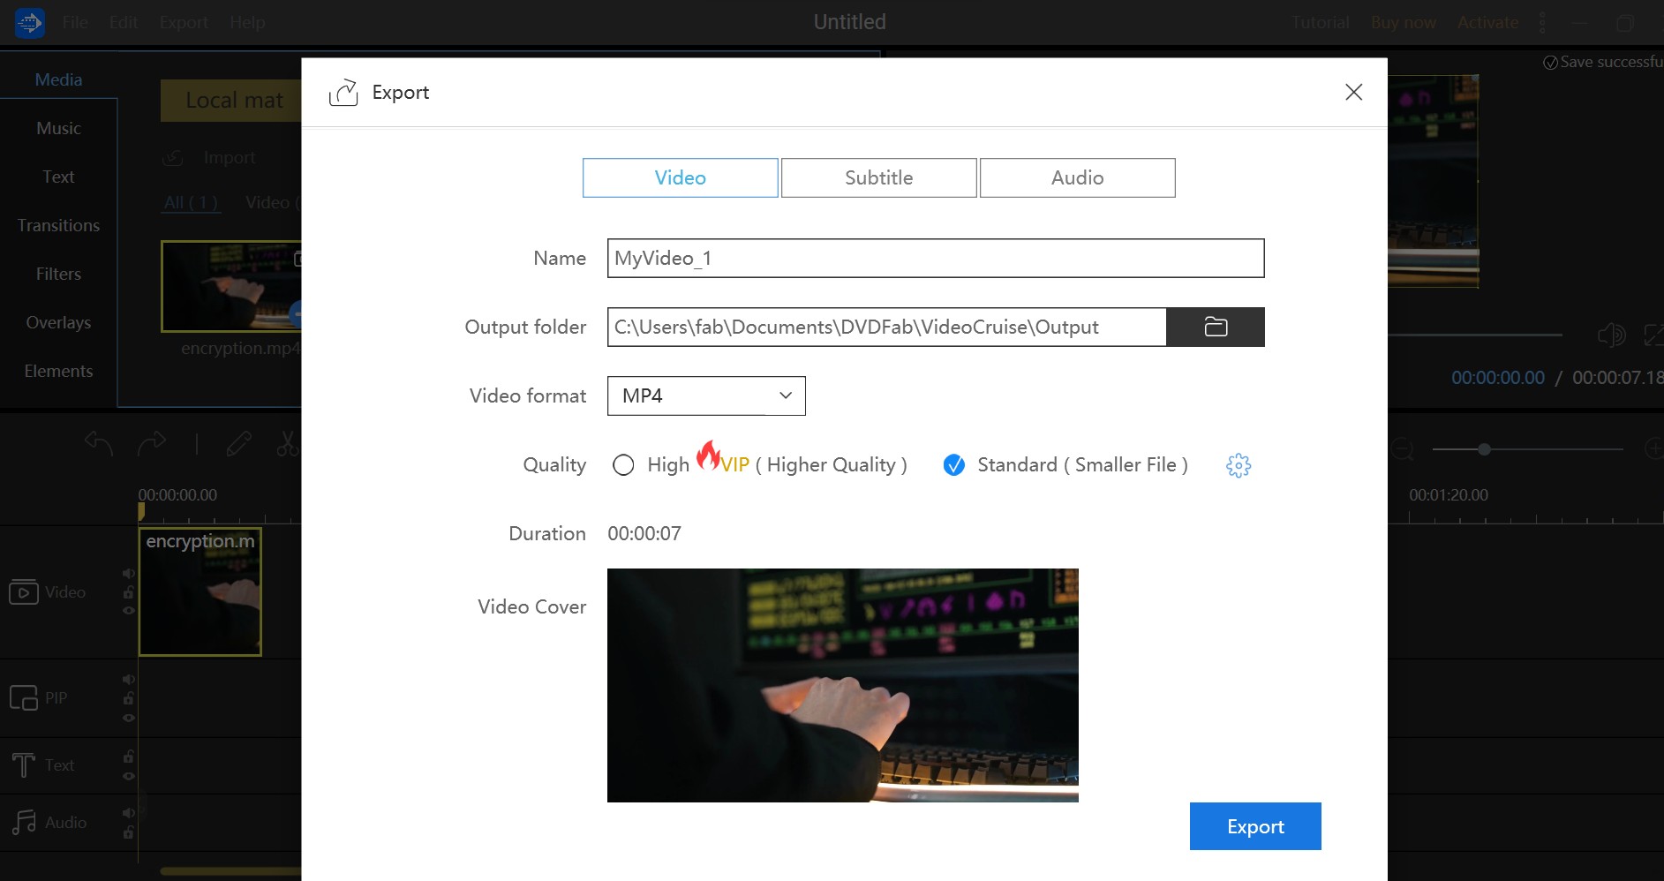
Task: Open the Edit menu
Action: tap(124, 22)
